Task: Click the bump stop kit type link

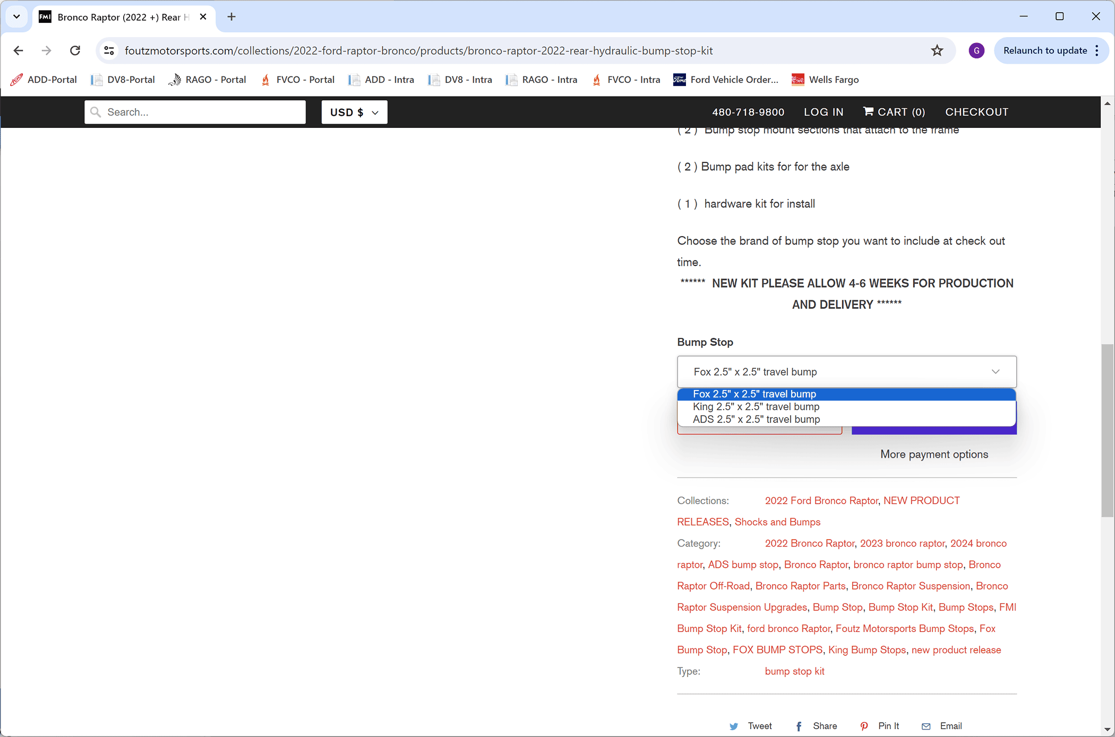Action: coord(794,671)
